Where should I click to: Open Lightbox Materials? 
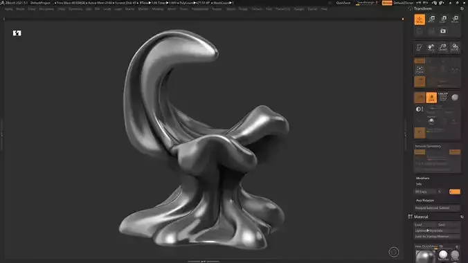coord(437,230)
